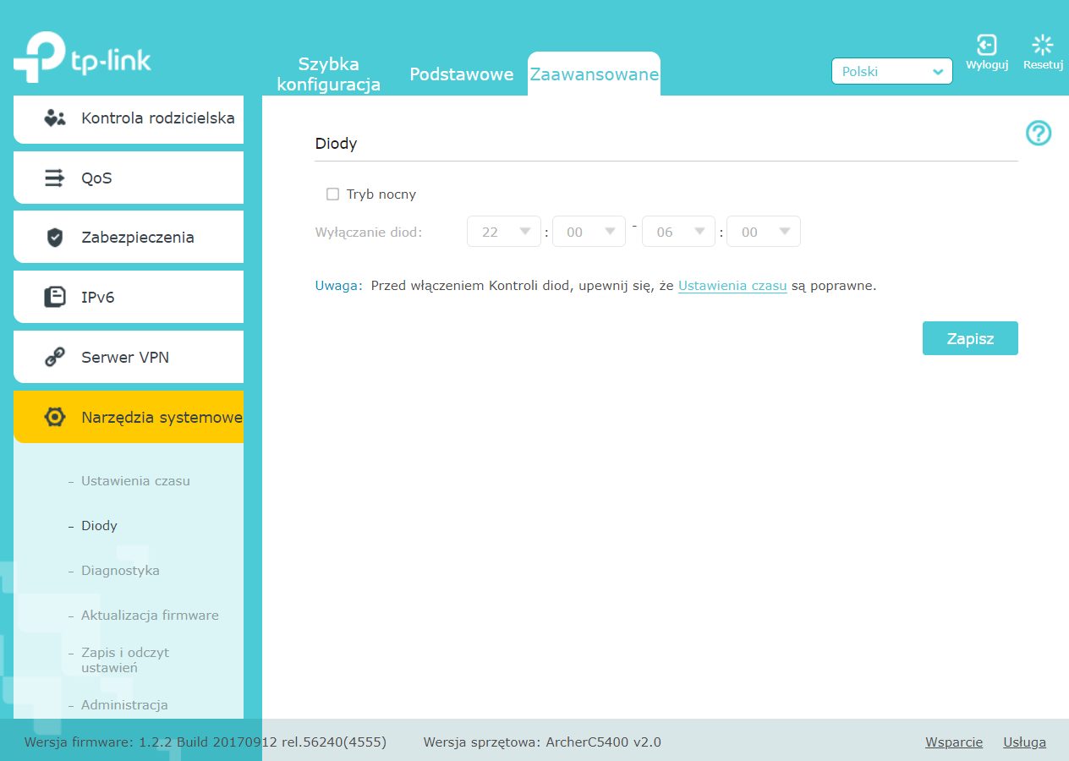Switch to the Podstawowe tab
1069x761 pixels.
[x=461, y=74]
